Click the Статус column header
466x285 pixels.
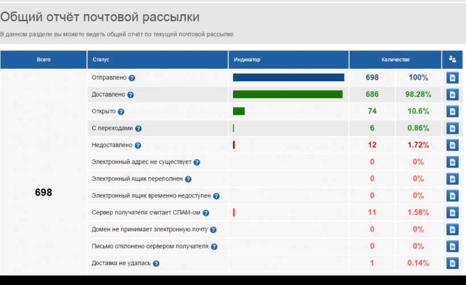point(157,60)
